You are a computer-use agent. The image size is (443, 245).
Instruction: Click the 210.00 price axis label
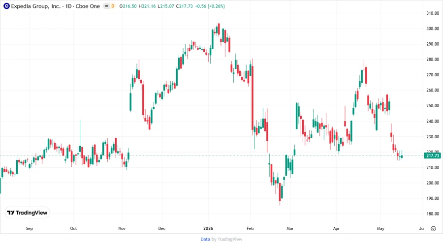click(433, 167)
